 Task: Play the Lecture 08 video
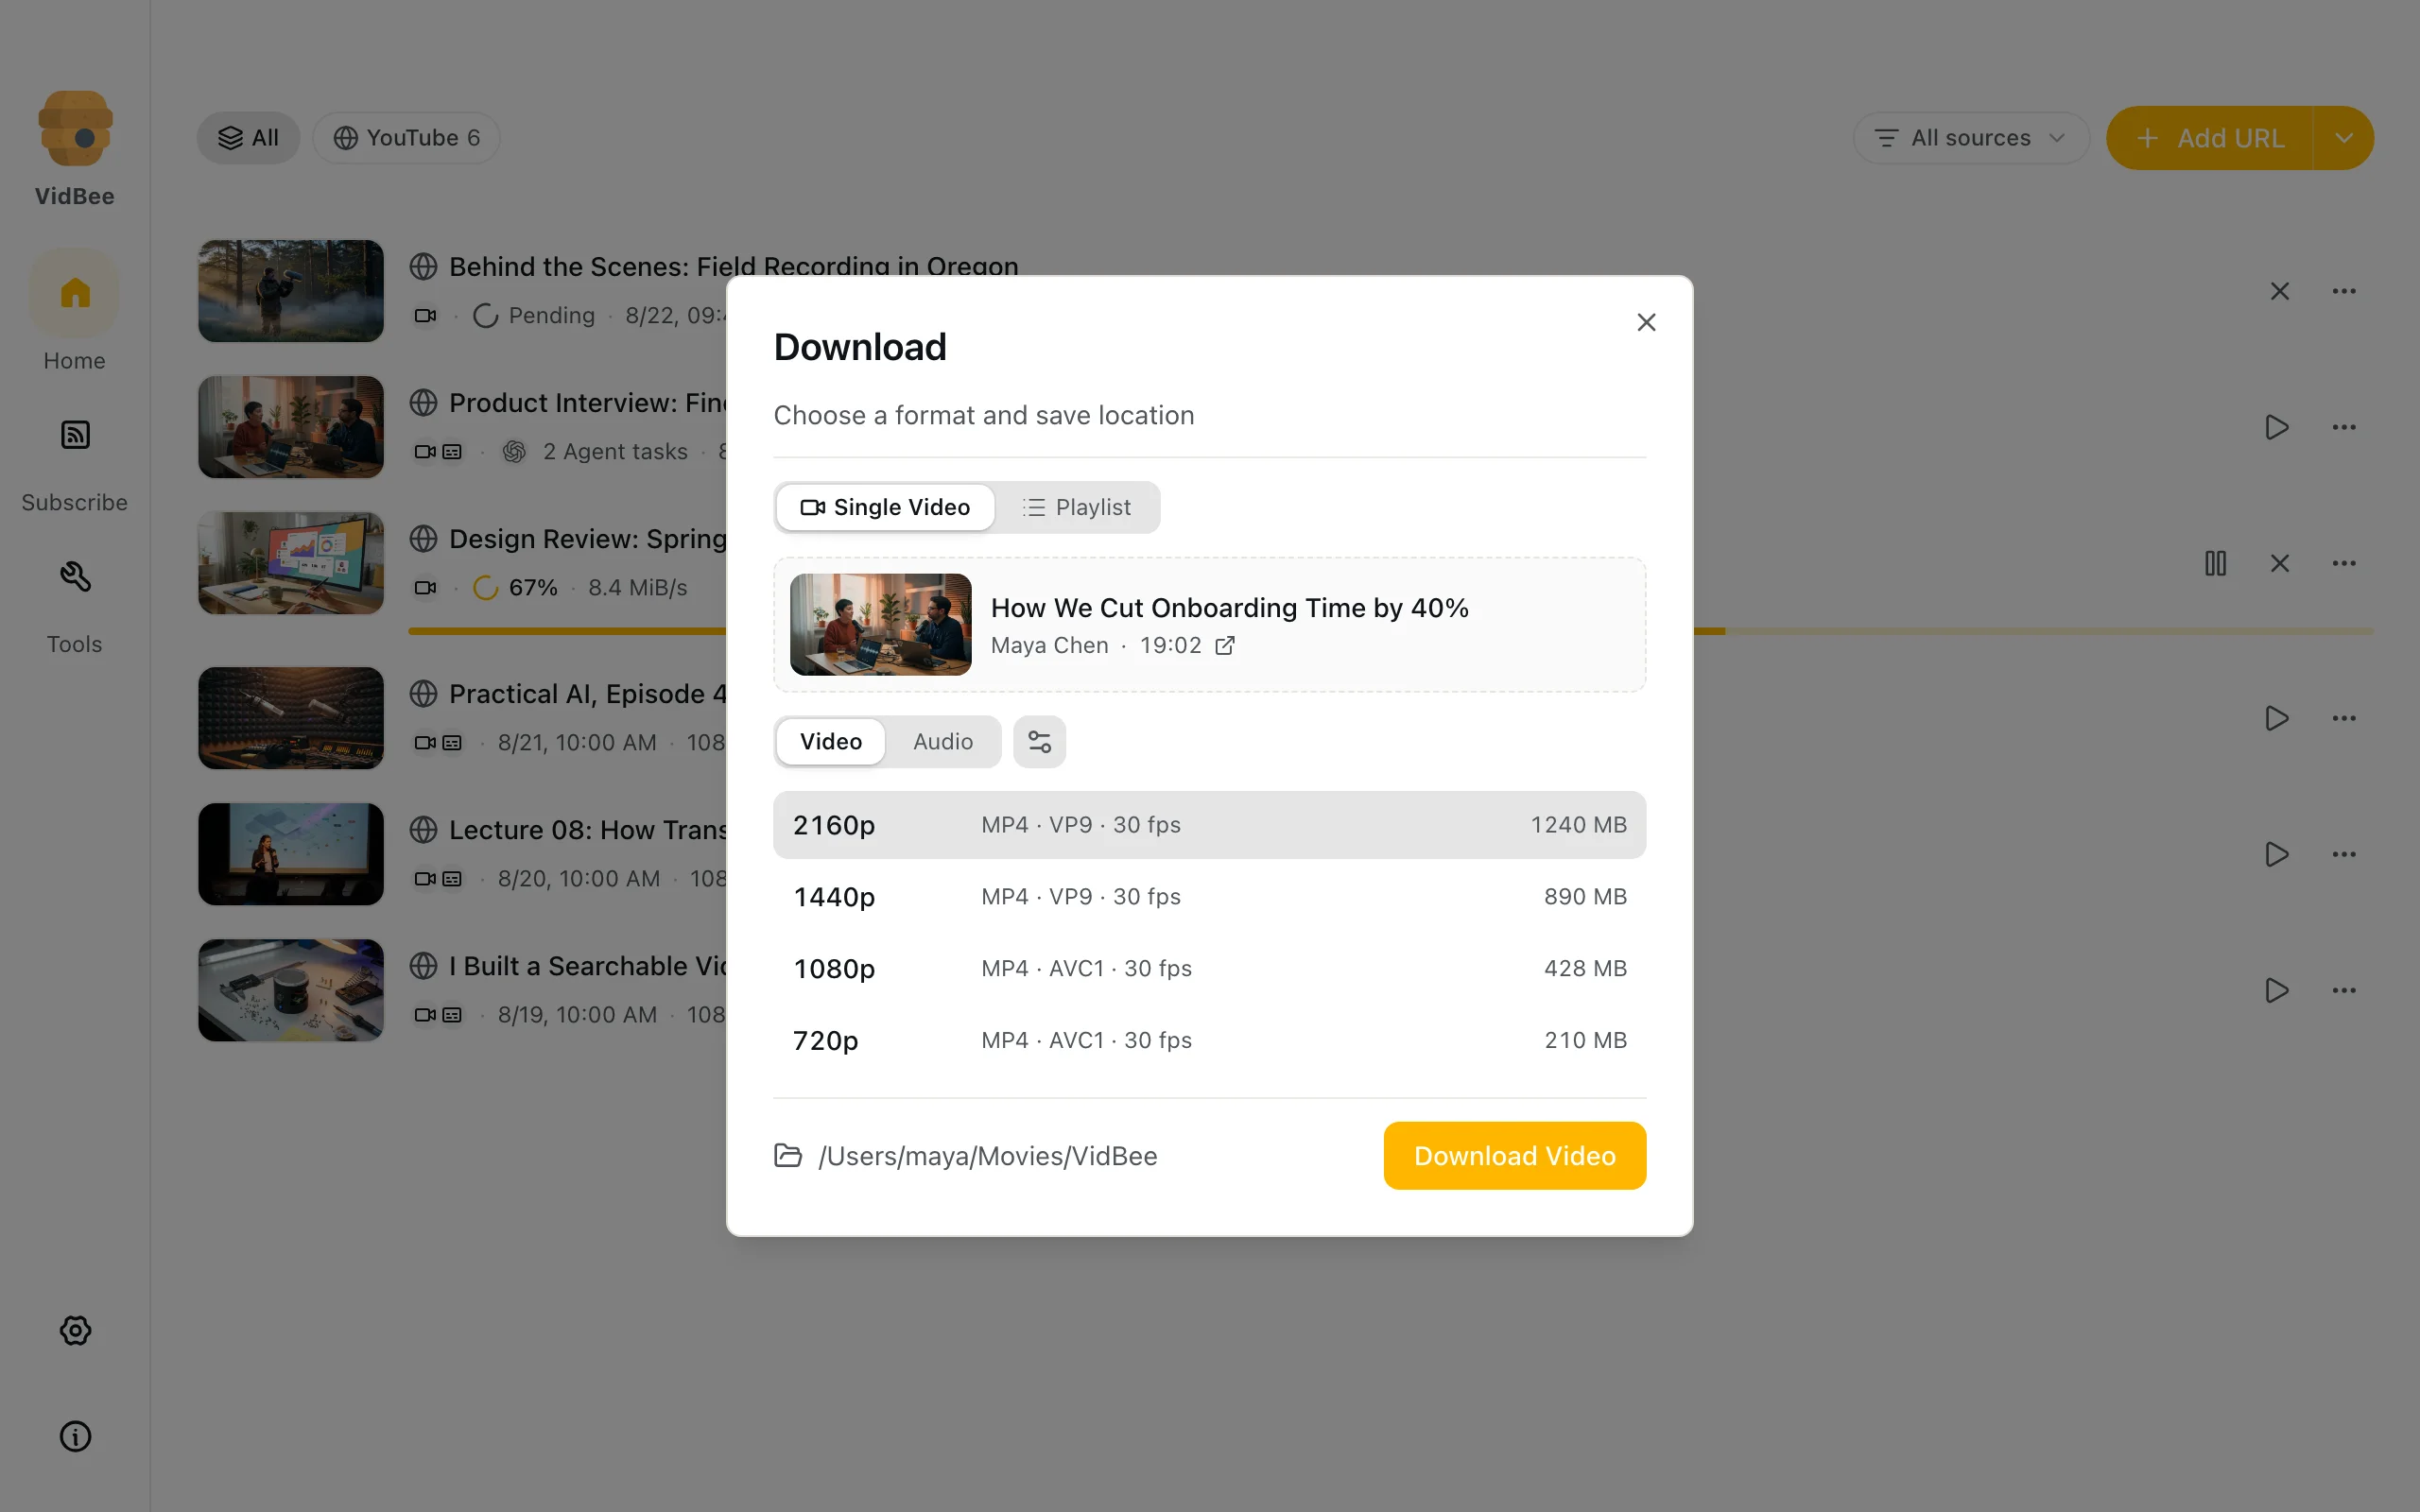click(2277, 854)
